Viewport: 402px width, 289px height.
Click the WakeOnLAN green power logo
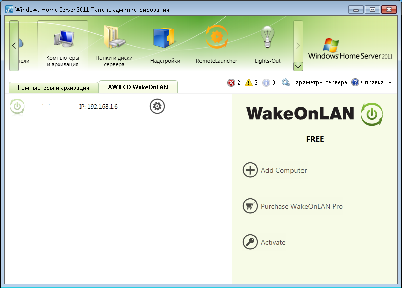coord(372,114)
